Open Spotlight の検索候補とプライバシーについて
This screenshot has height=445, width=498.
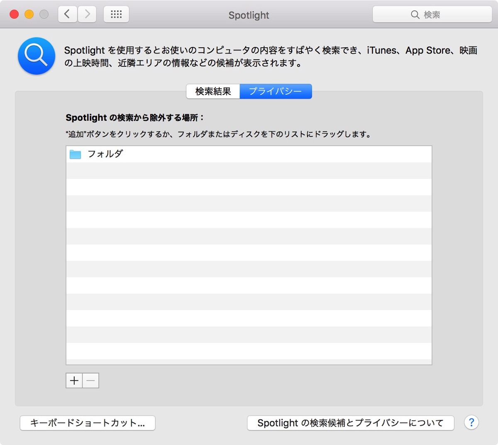coord(351,423)
